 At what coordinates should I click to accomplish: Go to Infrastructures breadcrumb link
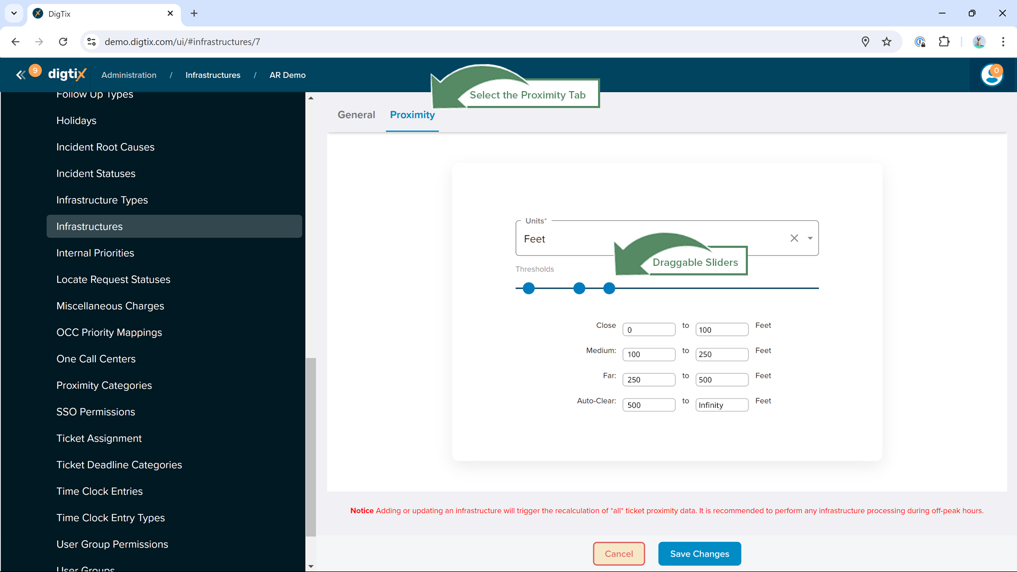pos(212,75)
